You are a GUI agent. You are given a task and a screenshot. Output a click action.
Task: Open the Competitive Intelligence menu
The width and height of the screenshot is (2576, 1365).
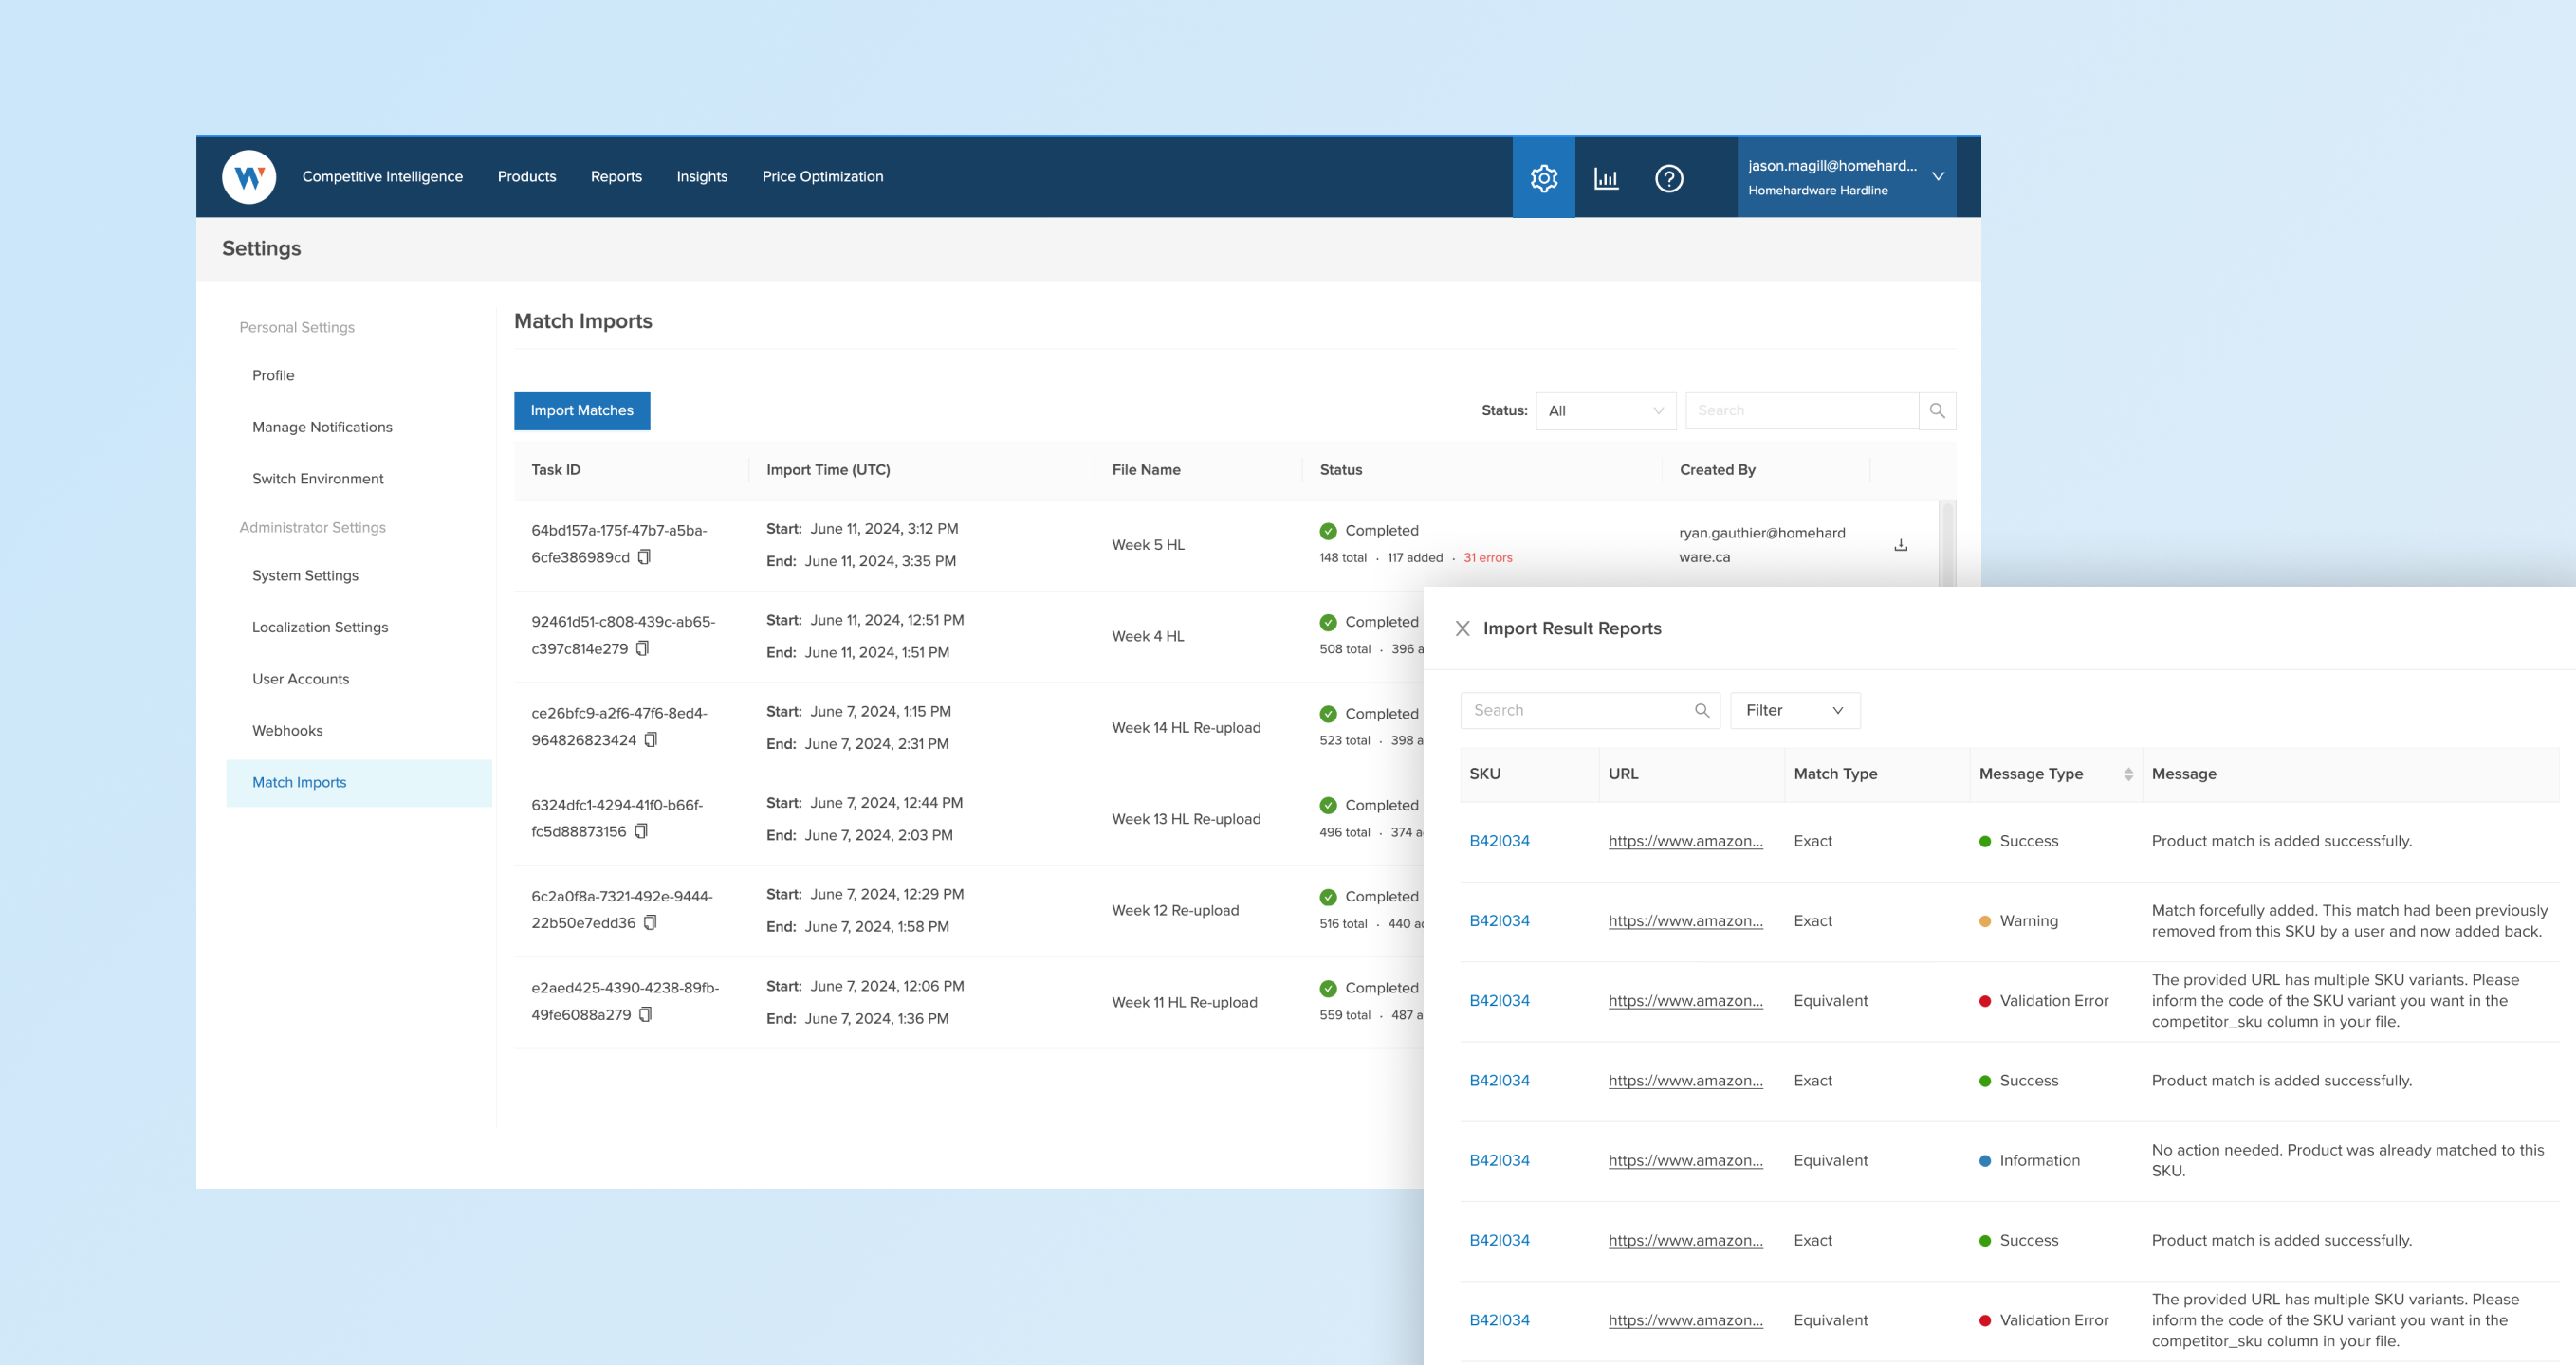point(382,177)
